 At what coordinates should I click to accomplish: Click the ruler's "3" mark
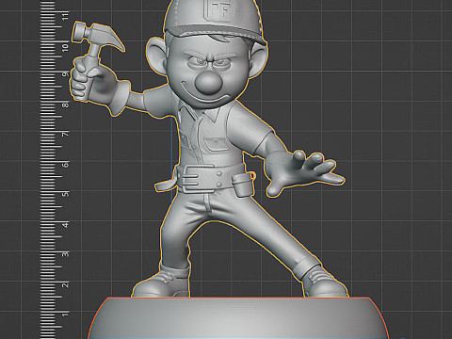[x=65, y=254]
